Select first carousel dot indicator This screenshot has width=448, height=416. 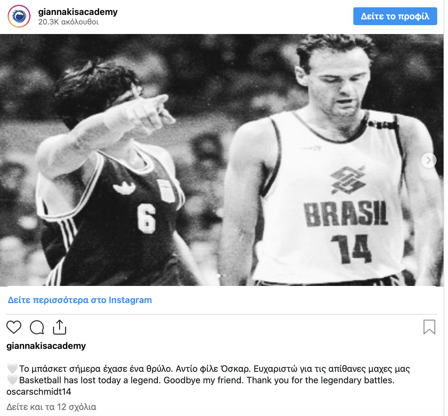tap(219, 276)
